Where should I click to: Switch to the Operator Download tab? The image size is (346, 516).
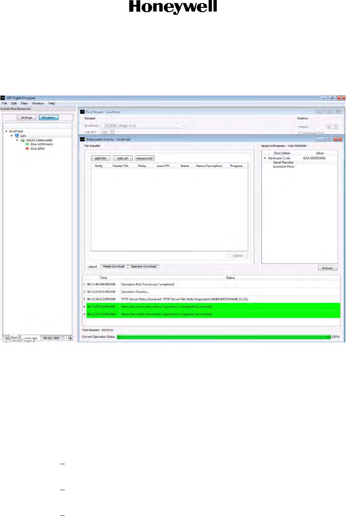144,266
